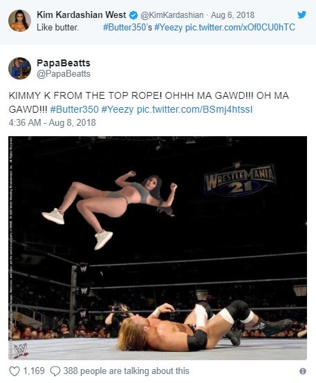The image size is (316, 383).
Task: Open replies via speech bubble icon
Action: pos(55,371)
